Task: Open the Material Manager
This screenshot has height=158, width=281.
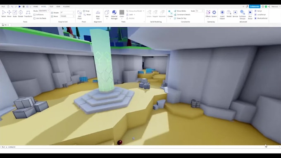Action: [114, 14]
